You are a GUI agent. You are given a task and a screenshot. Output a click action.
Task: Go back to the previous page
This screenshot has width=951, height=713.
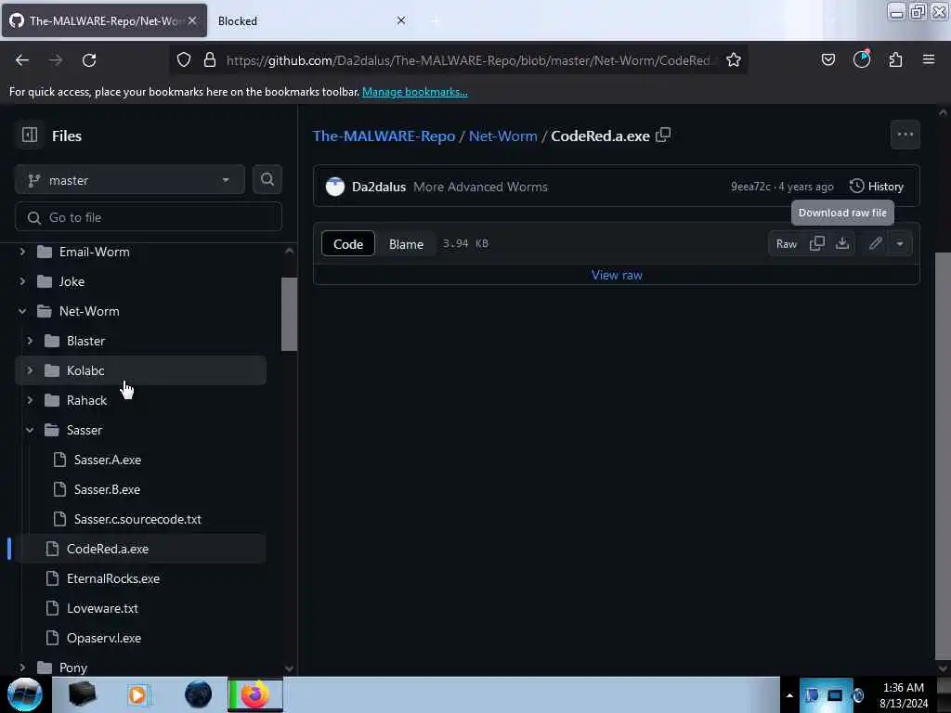pos(22,60)
